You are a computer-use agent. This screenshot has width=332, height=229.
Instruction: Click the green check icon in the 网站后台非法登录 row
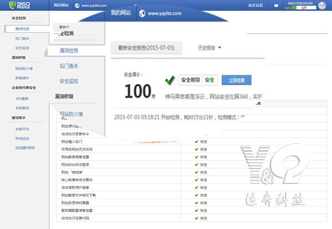196,164
